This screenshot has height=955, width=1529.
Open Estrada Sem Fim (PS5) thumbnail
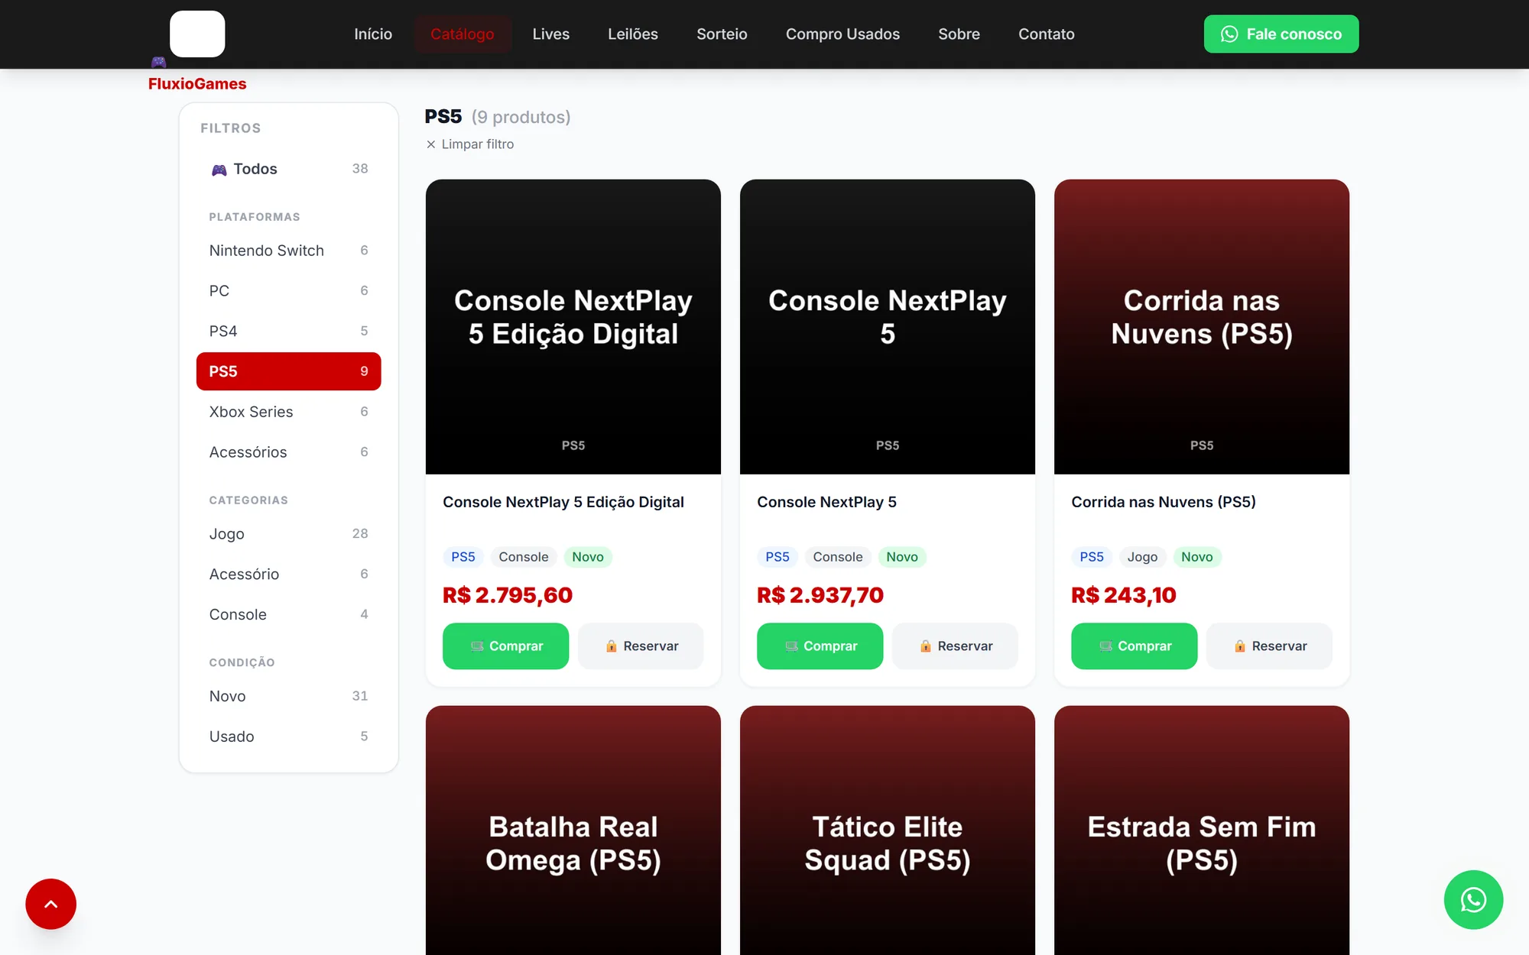(1201, 830)
